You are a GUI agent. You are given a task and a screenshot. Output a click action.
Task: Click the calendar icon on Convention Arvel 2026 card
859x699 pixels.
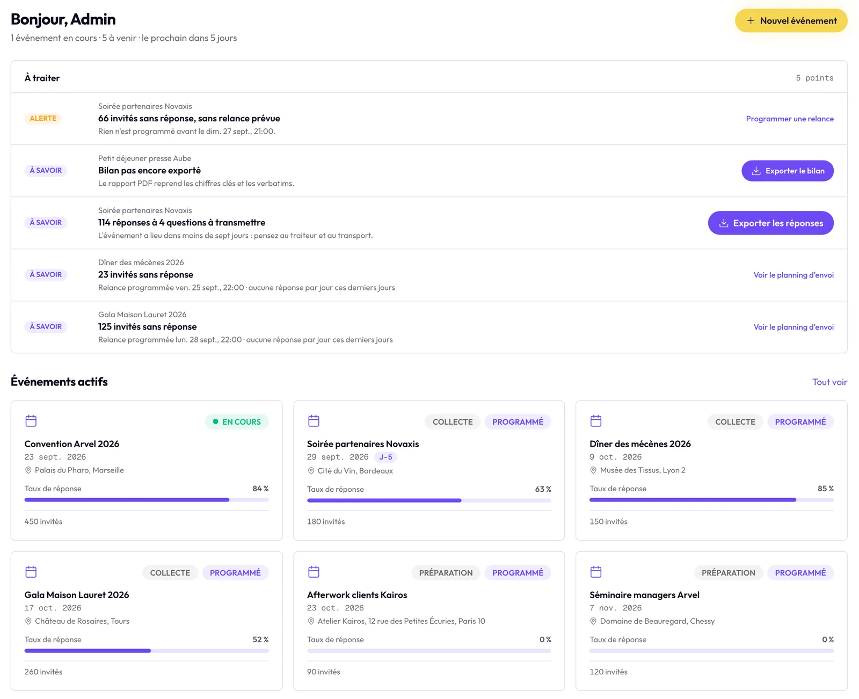[31, 421]
